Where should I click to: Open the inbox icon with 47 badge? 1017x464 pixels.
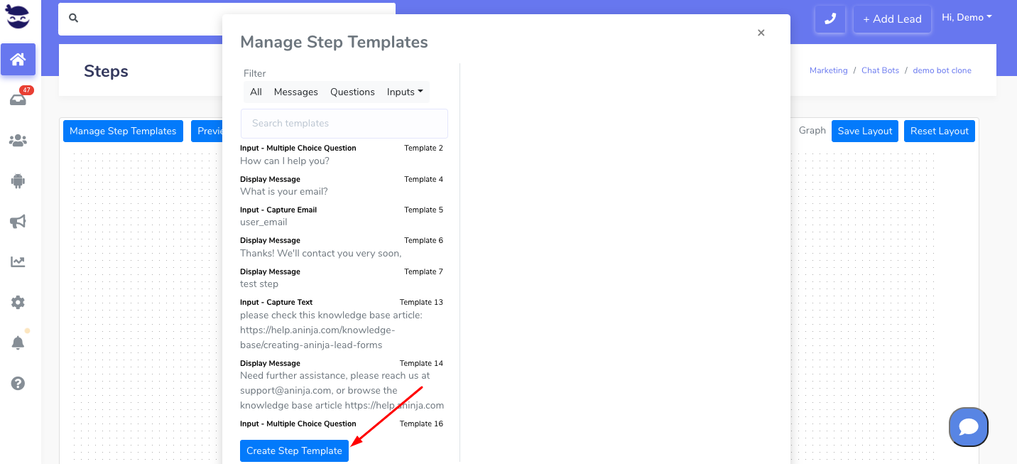(18, 100)
